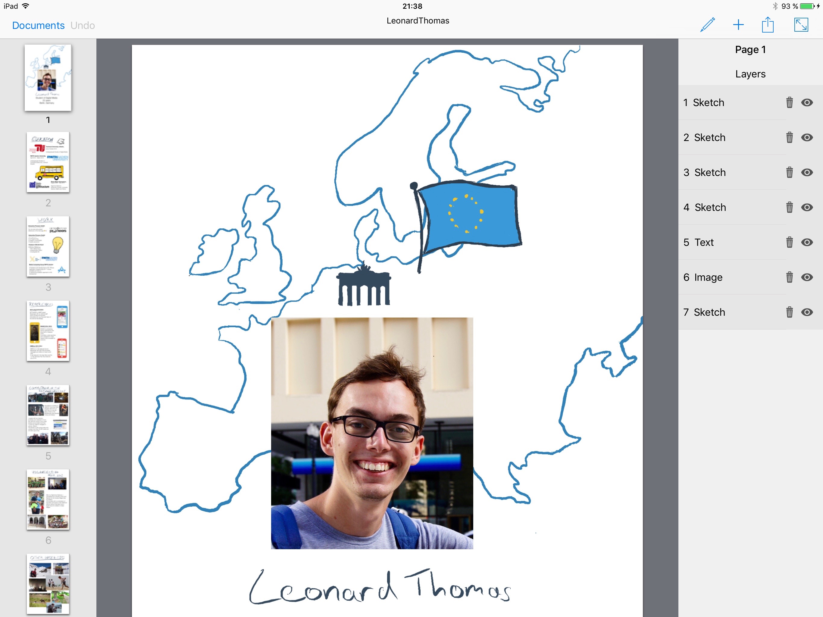Toggle visibility of layer 6 Image

pos(807,277)
